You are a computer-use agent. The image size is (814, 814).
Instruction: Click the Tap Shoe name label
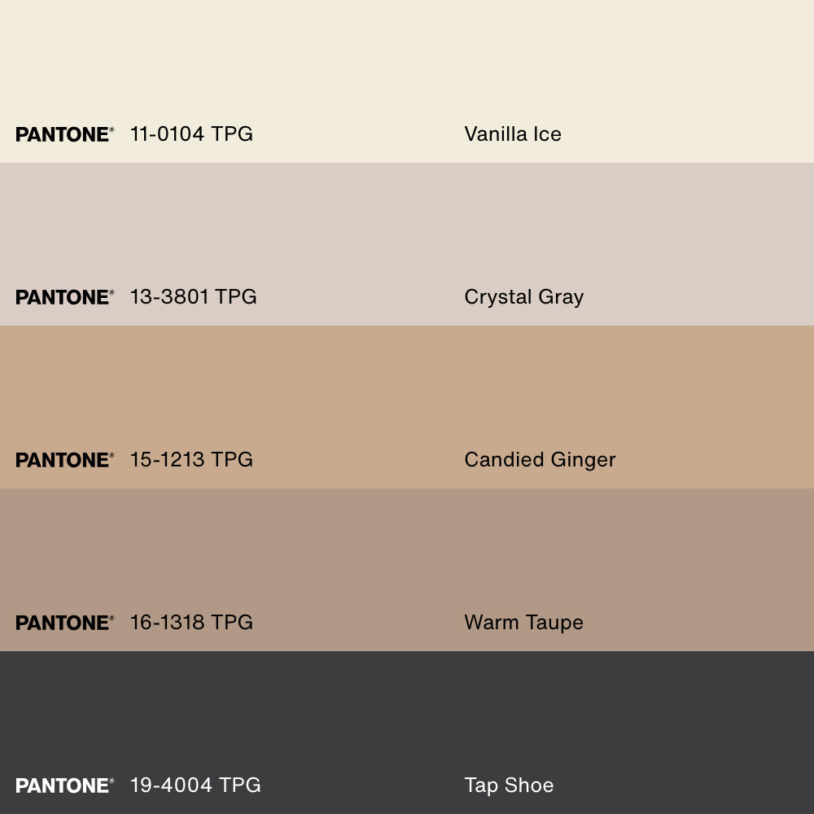coord(509,786)
